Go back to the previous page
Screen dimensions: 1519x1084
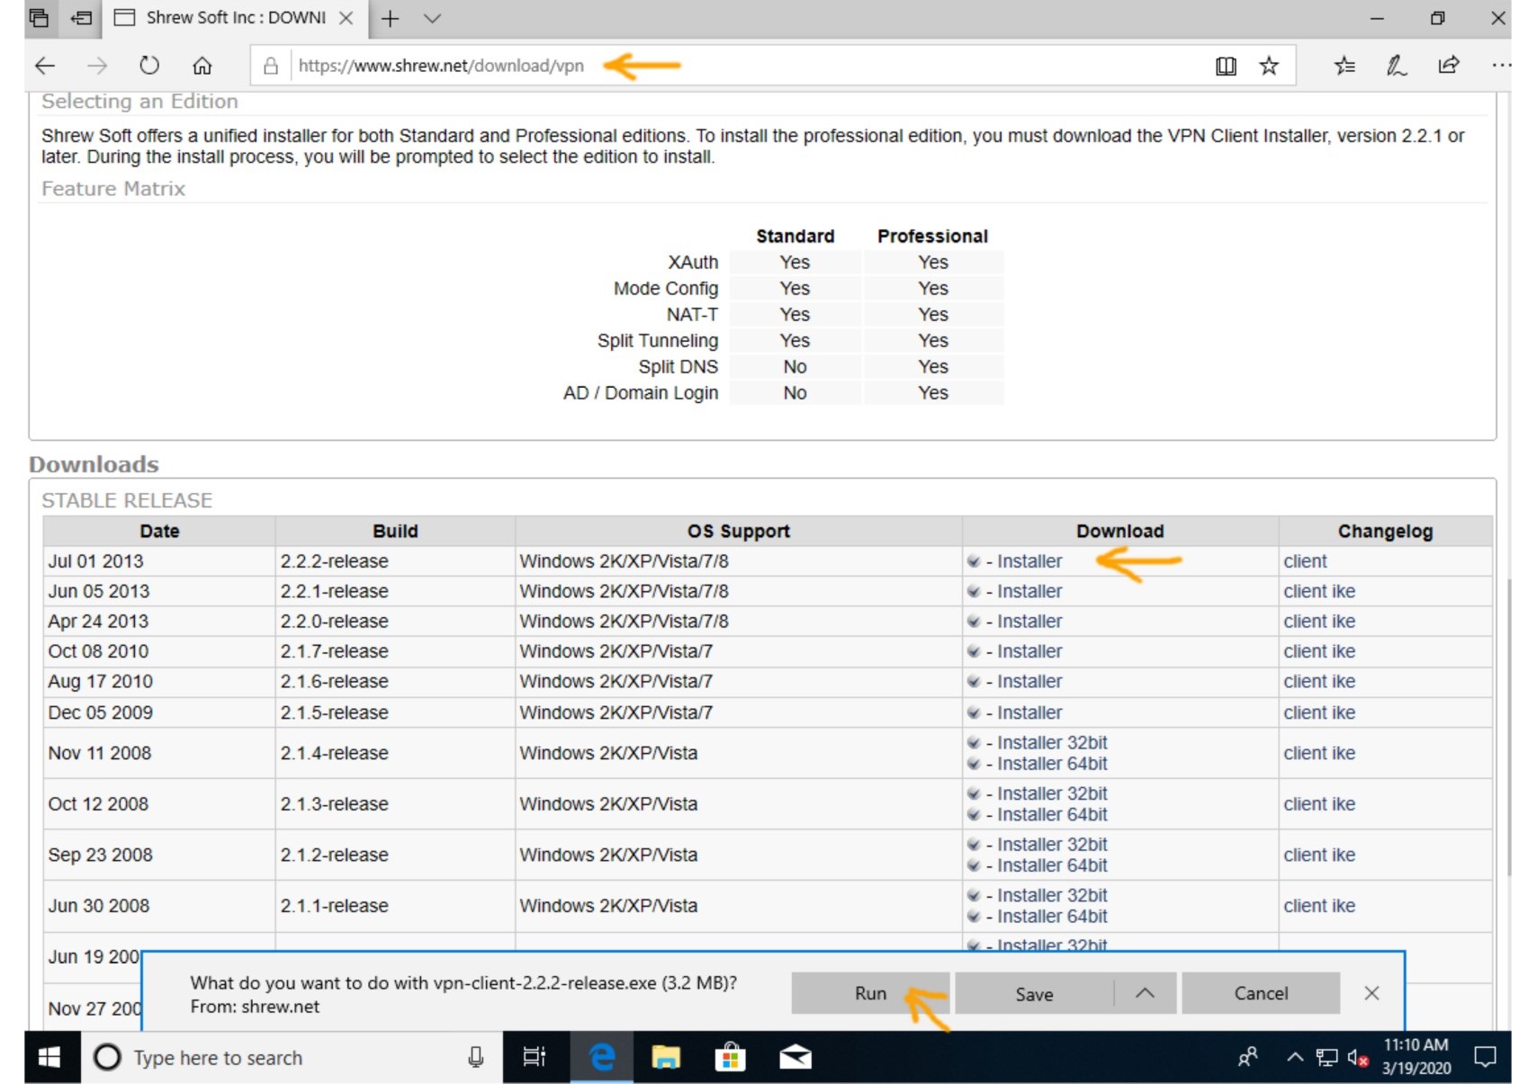(45, 66)
